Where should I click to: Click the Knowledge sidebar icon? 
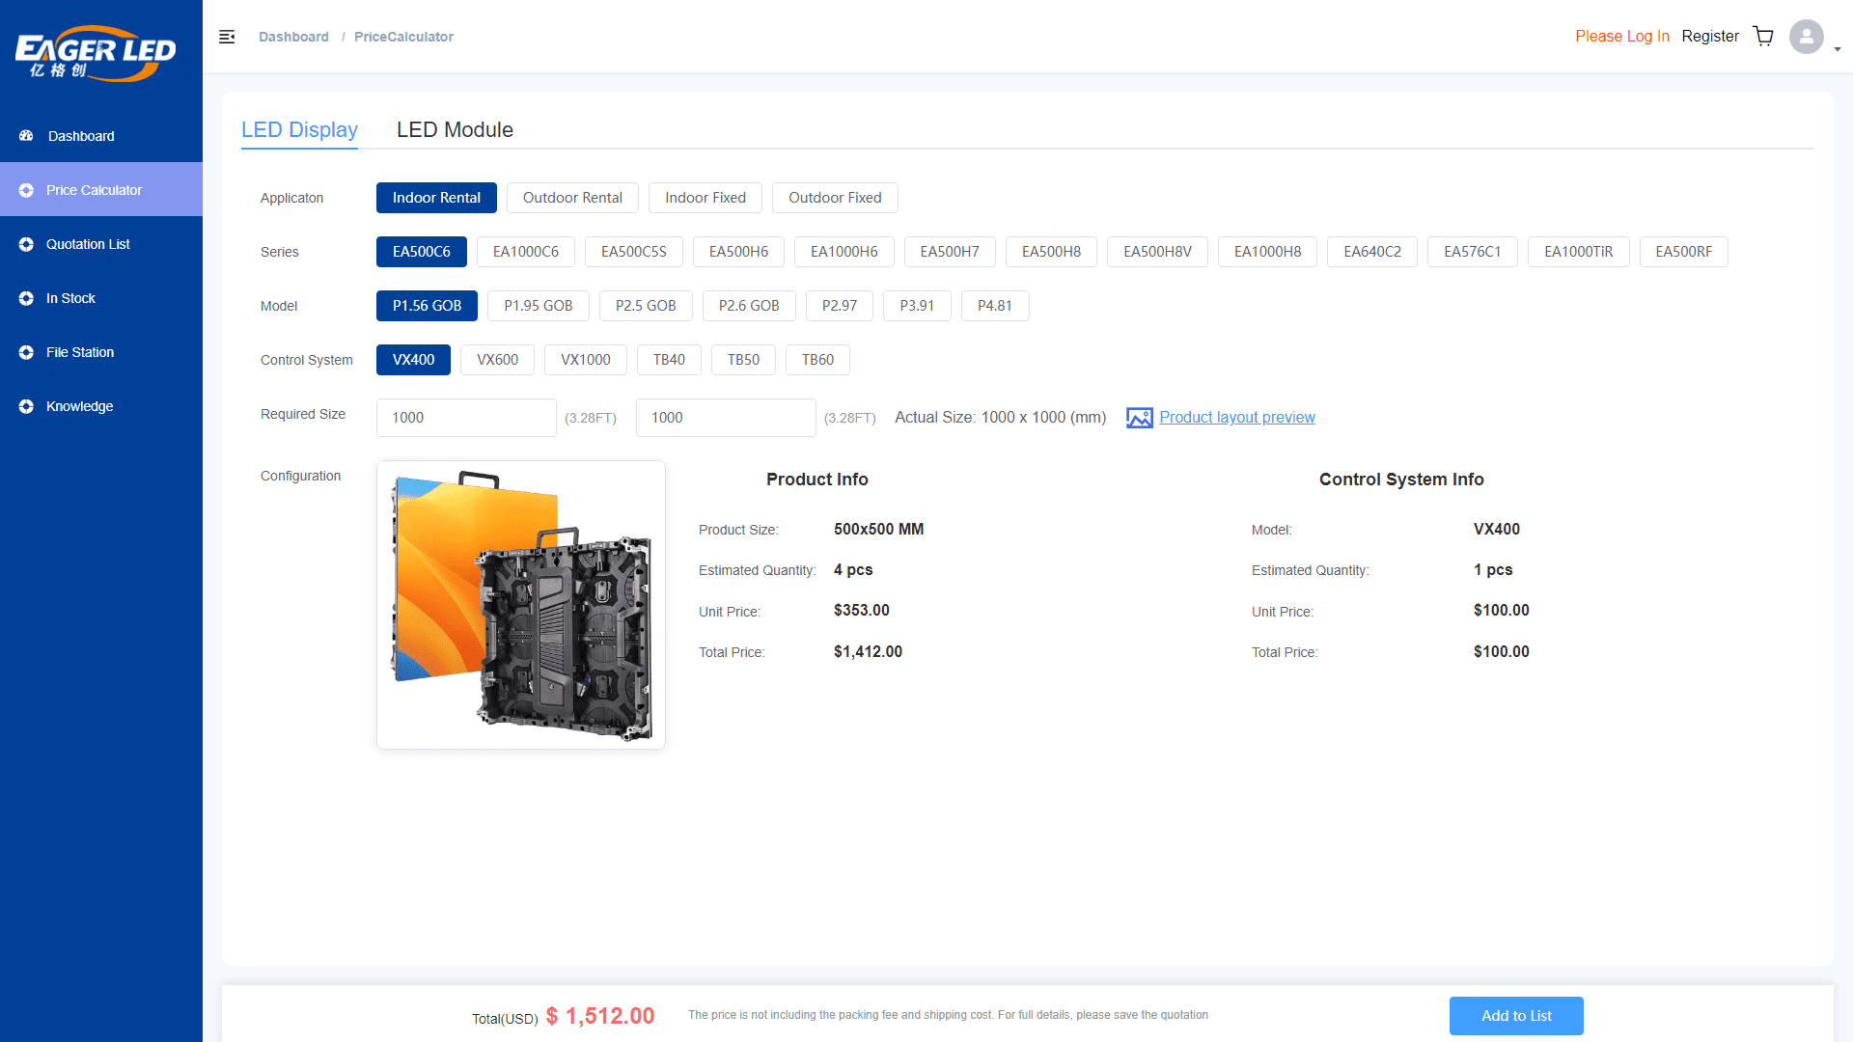(26, 406)
